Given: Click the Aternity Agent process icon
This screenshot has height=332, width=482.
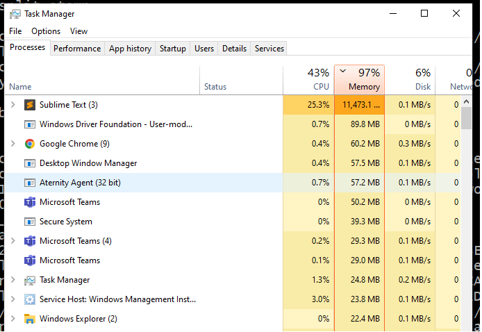Looking at the screenshot, I should (30, 183).
